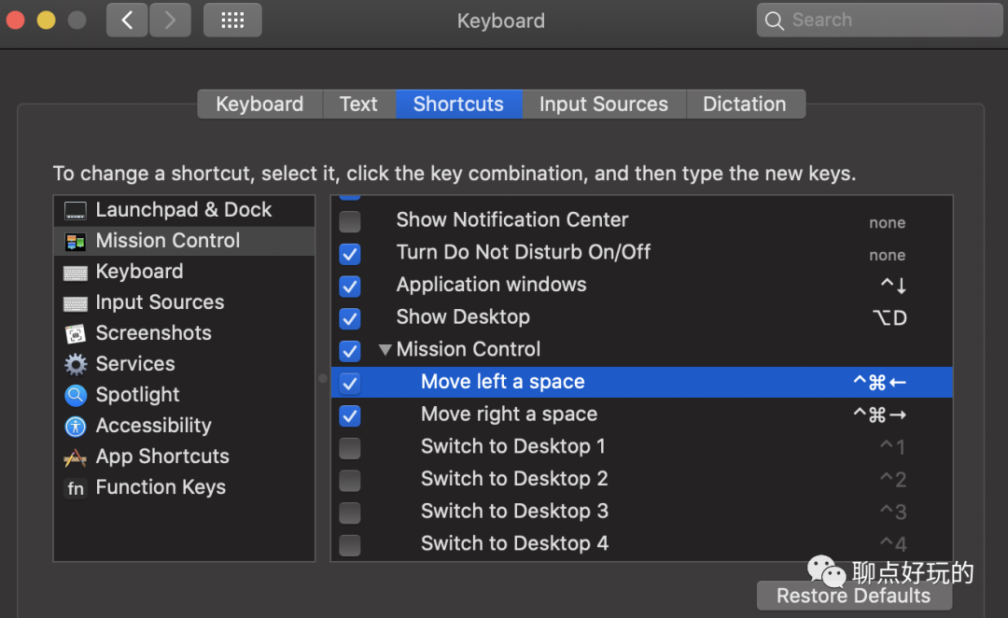
Task: Open the Dictation tab
Action: pyautogui.click(x=745, y=105)
